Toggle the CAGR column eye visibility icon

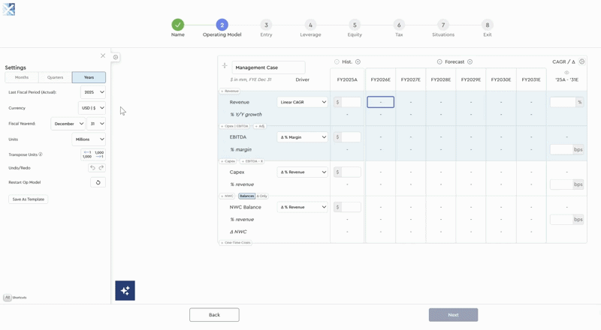[x=566, y=73]
